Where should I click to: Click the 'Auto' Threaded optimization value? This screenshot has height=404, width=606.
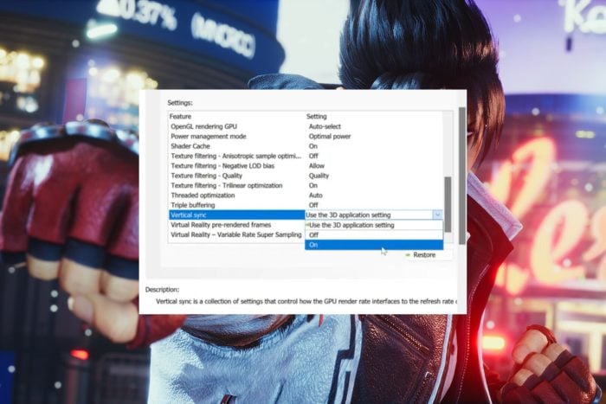pyautogui.click(x=315, y=196)
